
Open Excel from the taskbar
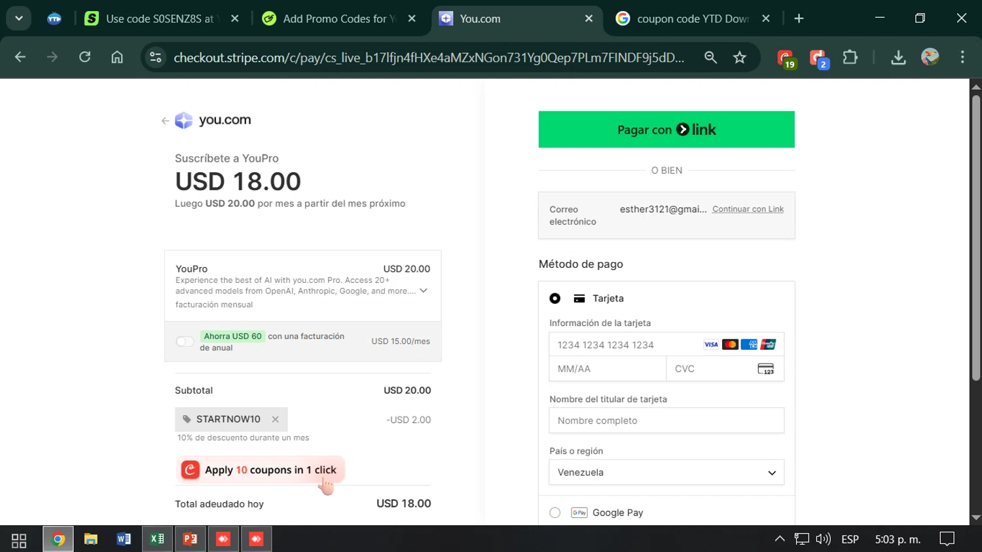pos(157,539)
